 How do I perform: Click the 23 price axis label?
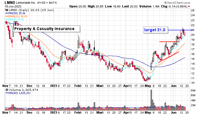pos(193,20)
